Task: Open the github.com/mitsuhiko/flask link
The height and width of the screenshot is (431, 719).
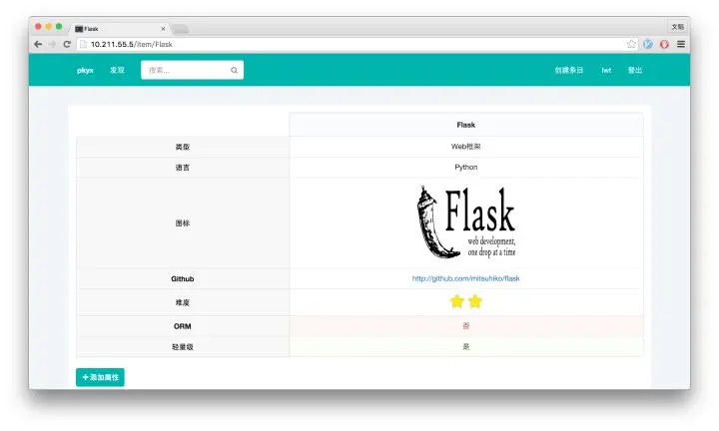Action: click(x=466, y=278)
